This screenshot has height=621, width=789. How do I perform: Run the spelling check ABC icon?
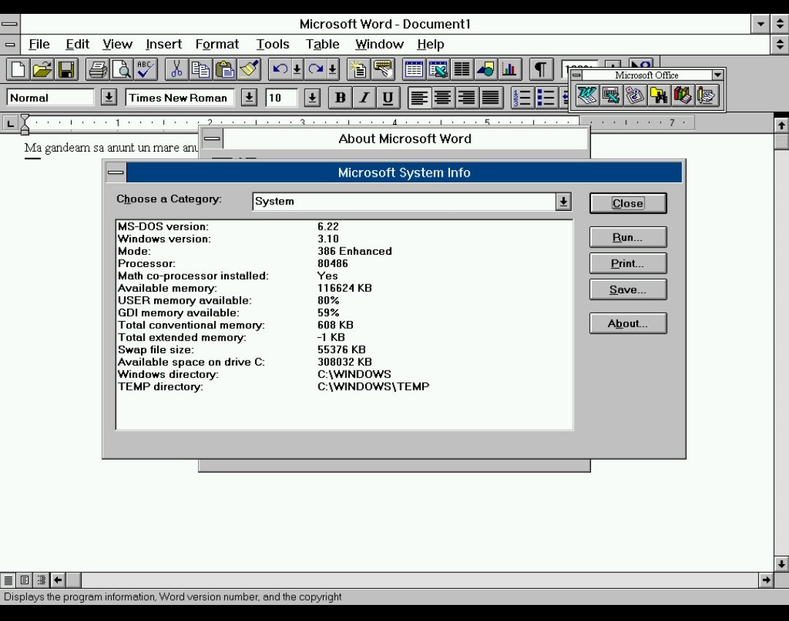coord(145,70)
